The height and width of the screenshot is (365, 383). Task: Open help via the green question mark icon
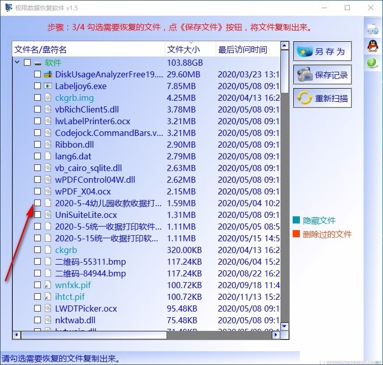pyautogui.click(x=372, y=63)
